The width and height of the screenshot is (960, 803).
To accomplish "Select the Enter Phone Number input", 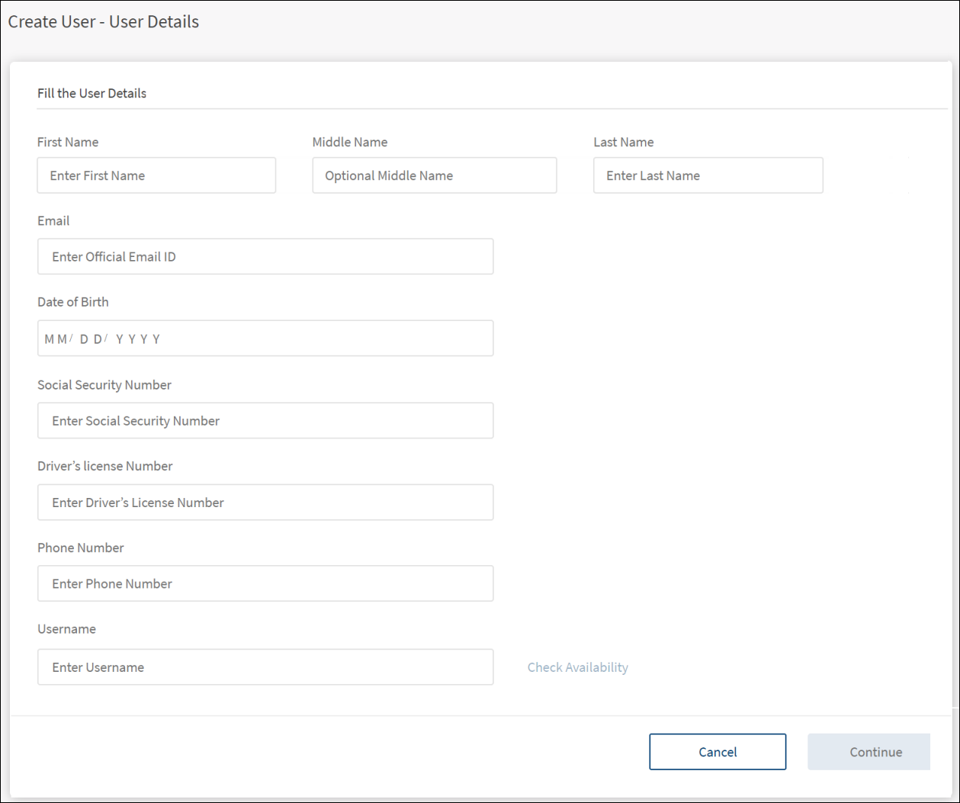I will (x=265, y=584).
